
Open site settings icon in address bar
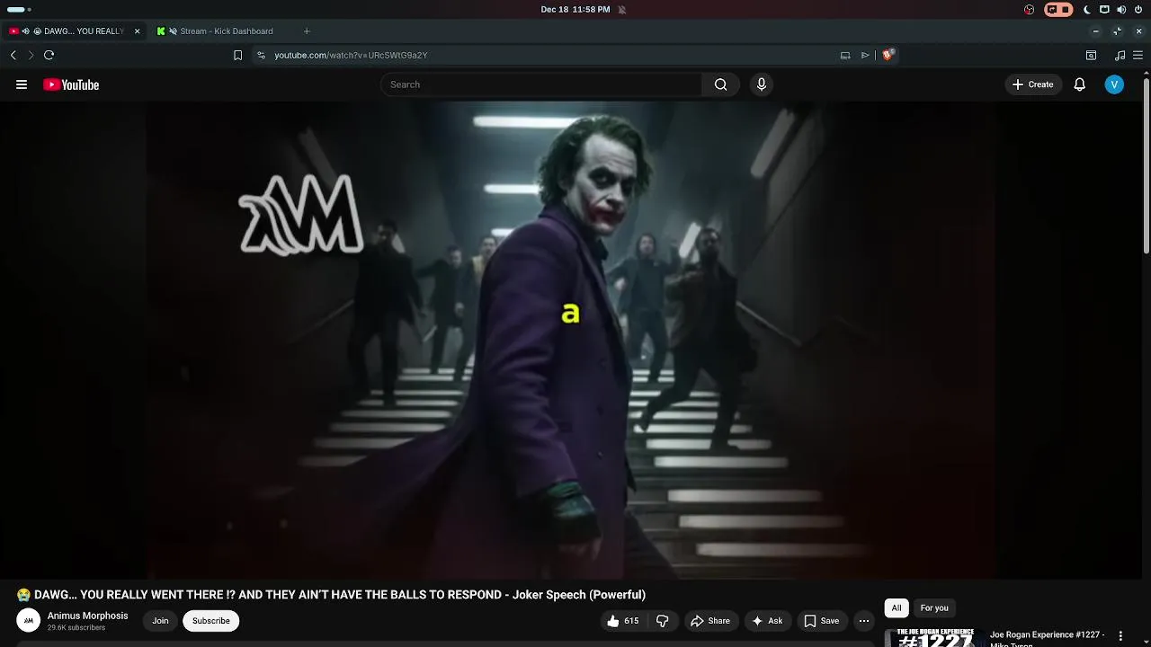click(x=261, y=55)
